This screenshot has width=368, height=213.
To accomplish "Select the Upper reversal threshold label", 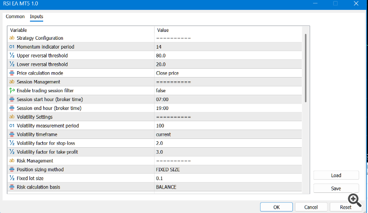I will 42,55.
